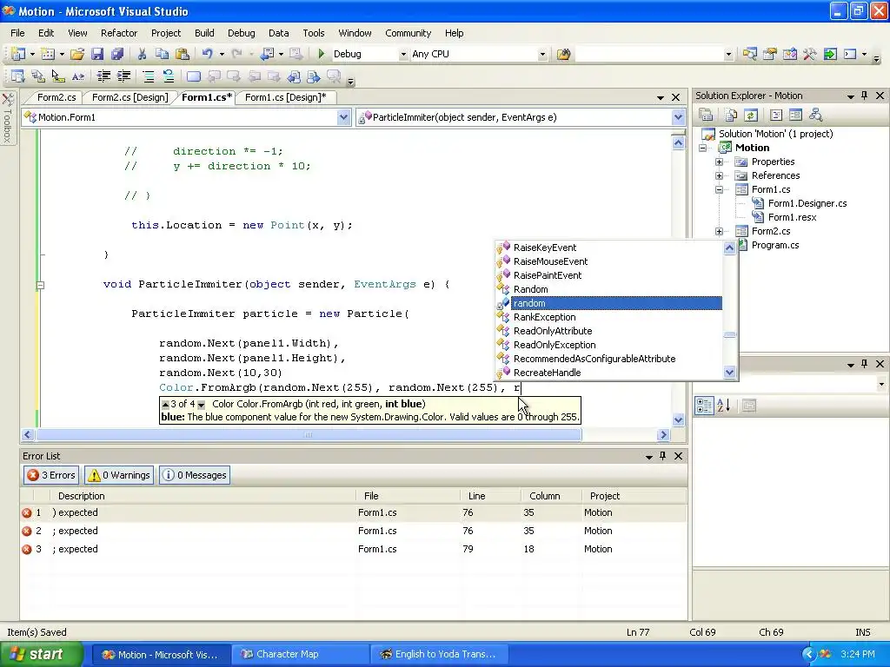The width and height of the screenshot is (890, 667).
Task: Comment out the selected lines icon
Action: [x=148, y=76]
